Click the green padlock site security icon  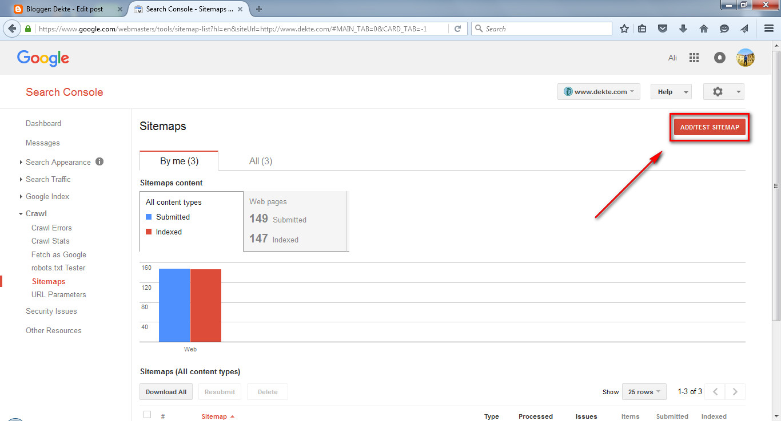point(29,29)
